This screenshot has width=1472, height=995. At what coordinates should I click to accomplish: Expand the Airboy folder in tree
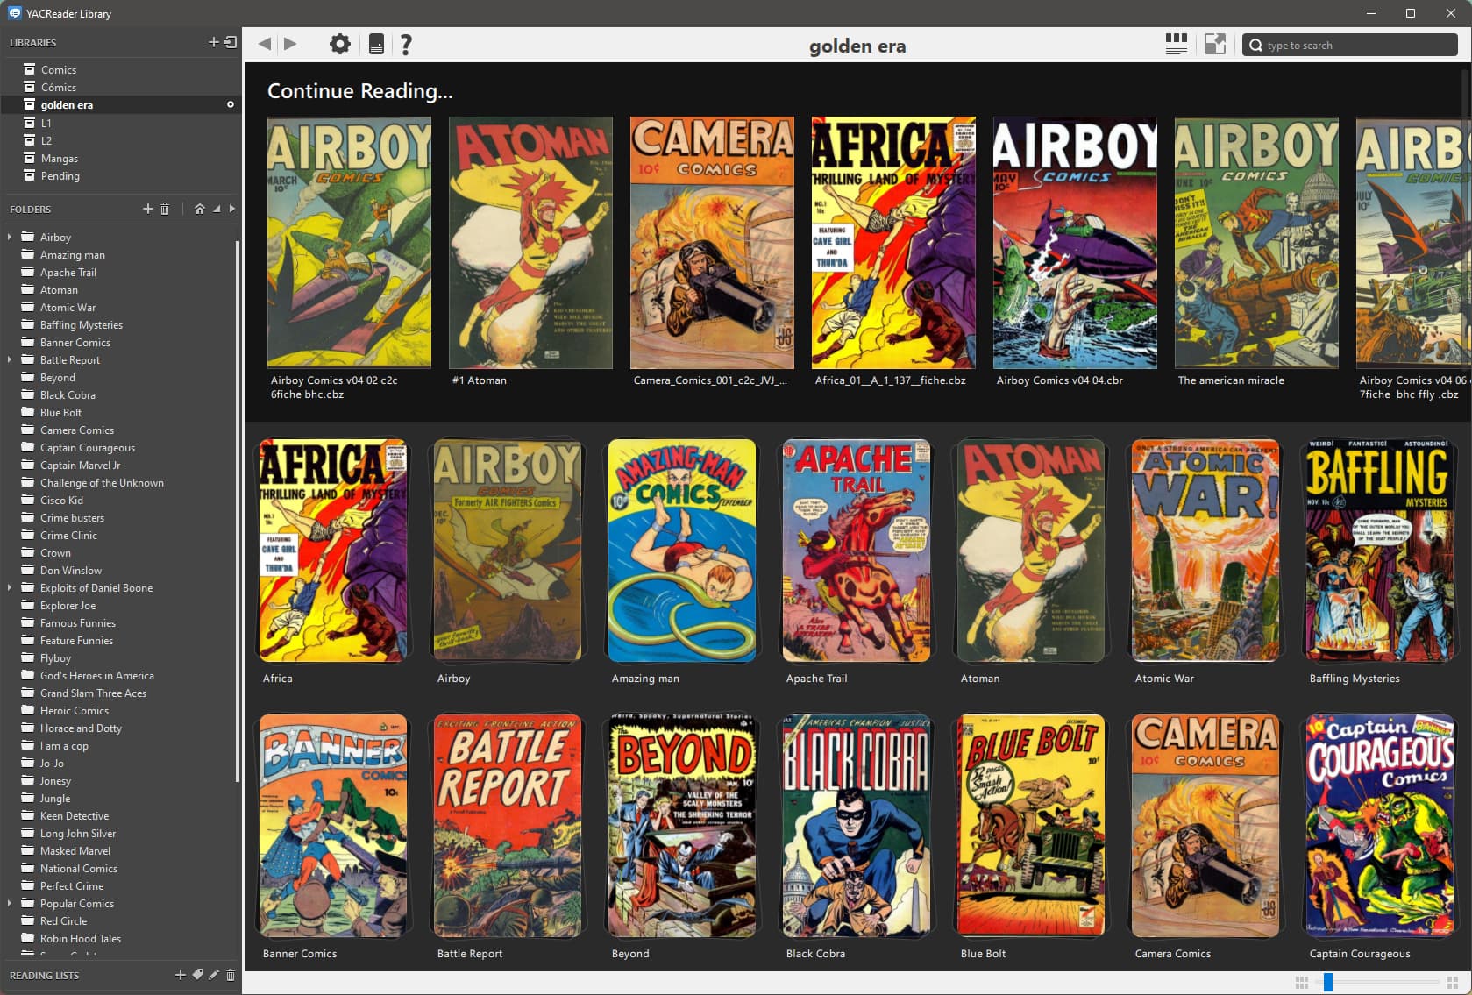pyautogui.click(x=10, y=237)
